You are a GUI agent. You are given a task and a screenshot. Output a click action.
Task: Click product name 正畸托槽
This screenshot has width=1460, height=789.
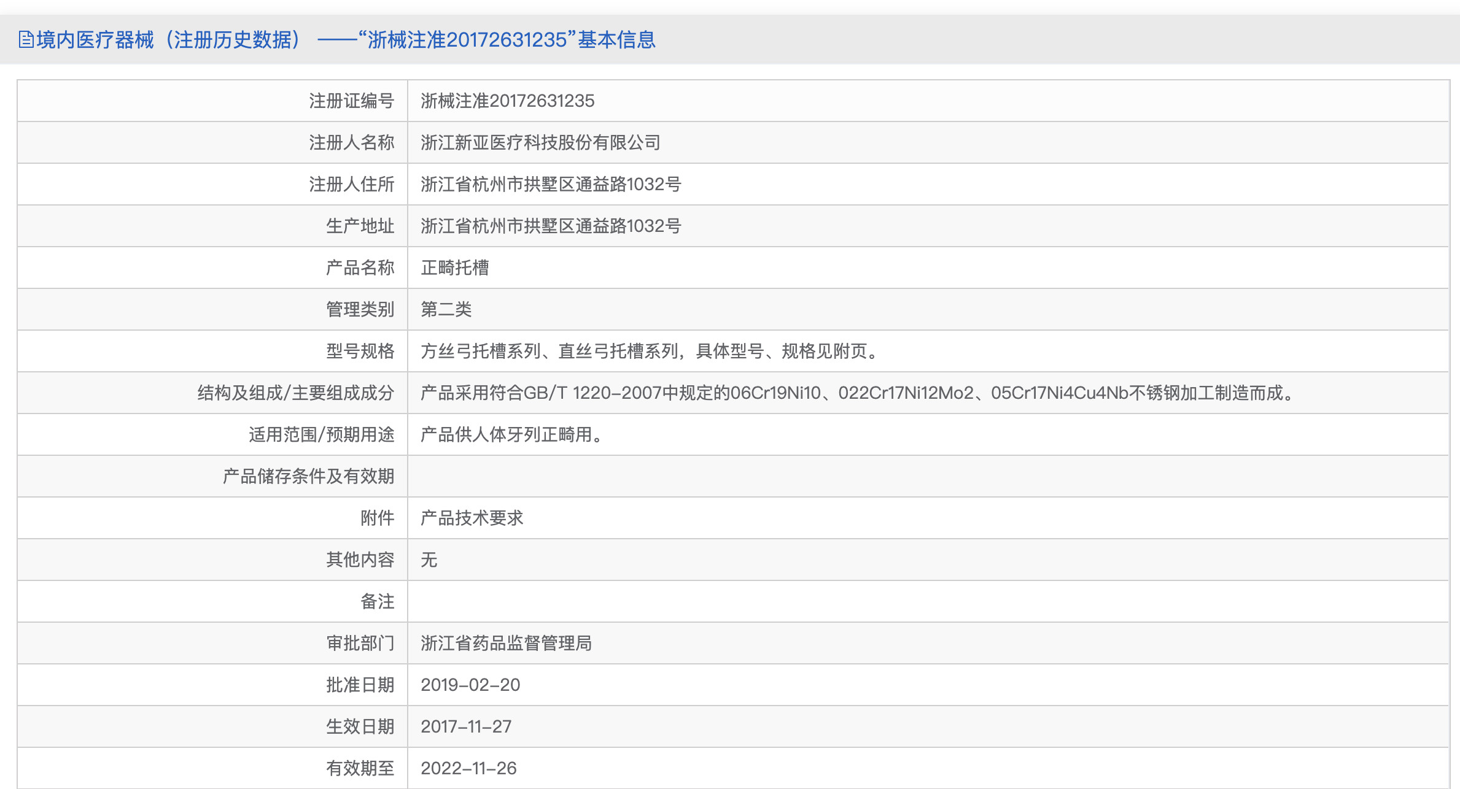tap(455, 267)
